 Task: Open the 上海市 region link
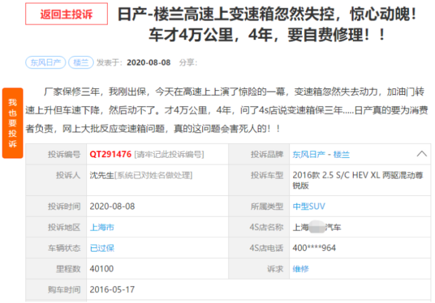(102, 227)
